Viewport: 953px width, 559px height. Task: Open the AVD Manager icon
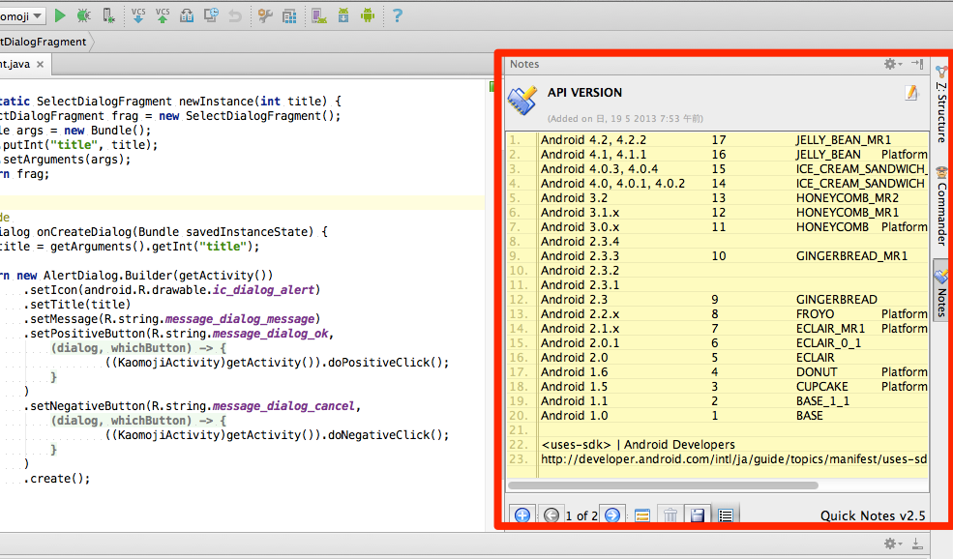pos(318,15)
